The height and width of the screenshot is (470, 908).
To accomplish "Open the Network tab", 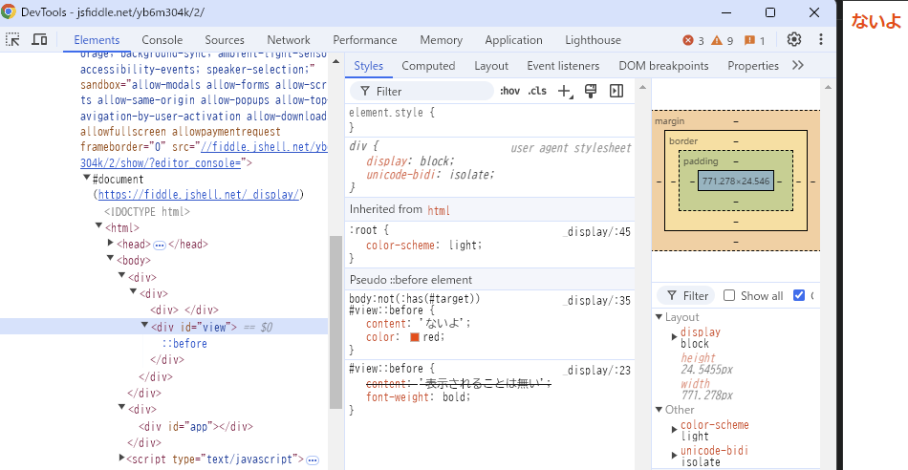I will click(289, 40).
